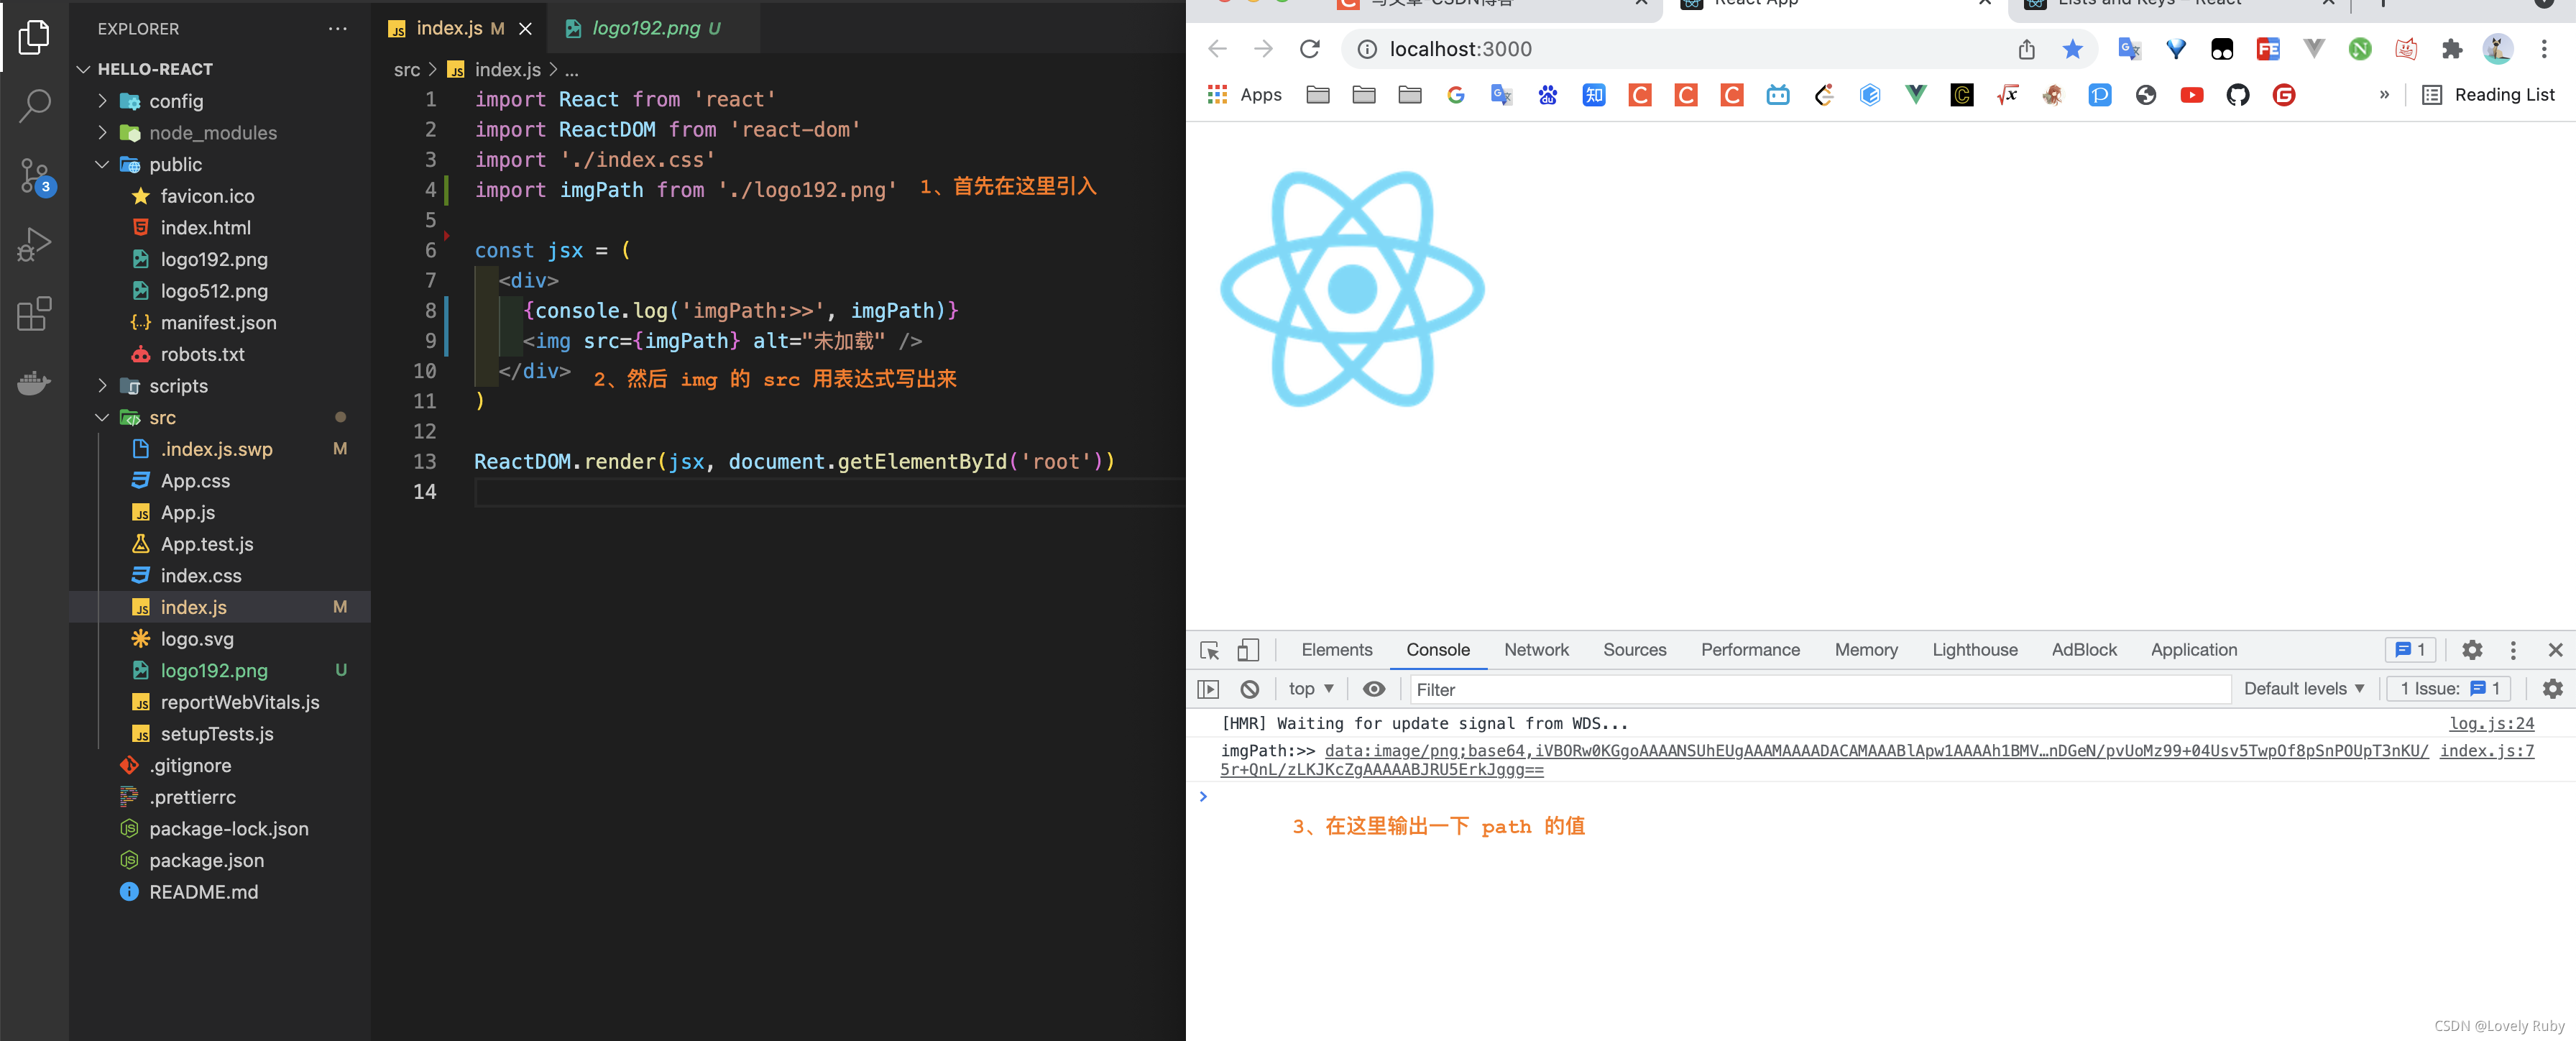2576x1041 pixels.
Task: Switch to the Application DevTools tab
Action: 2194,650
